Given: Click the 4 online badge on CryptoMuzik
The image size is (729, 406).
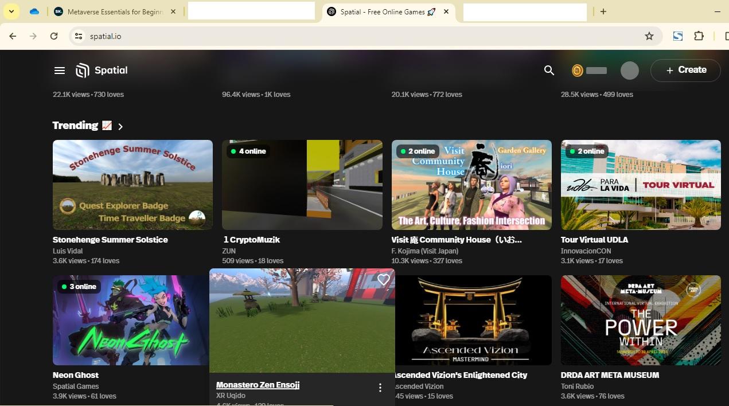Looking at the screenshot, I should pyautogui.click(x=248, y=151).
